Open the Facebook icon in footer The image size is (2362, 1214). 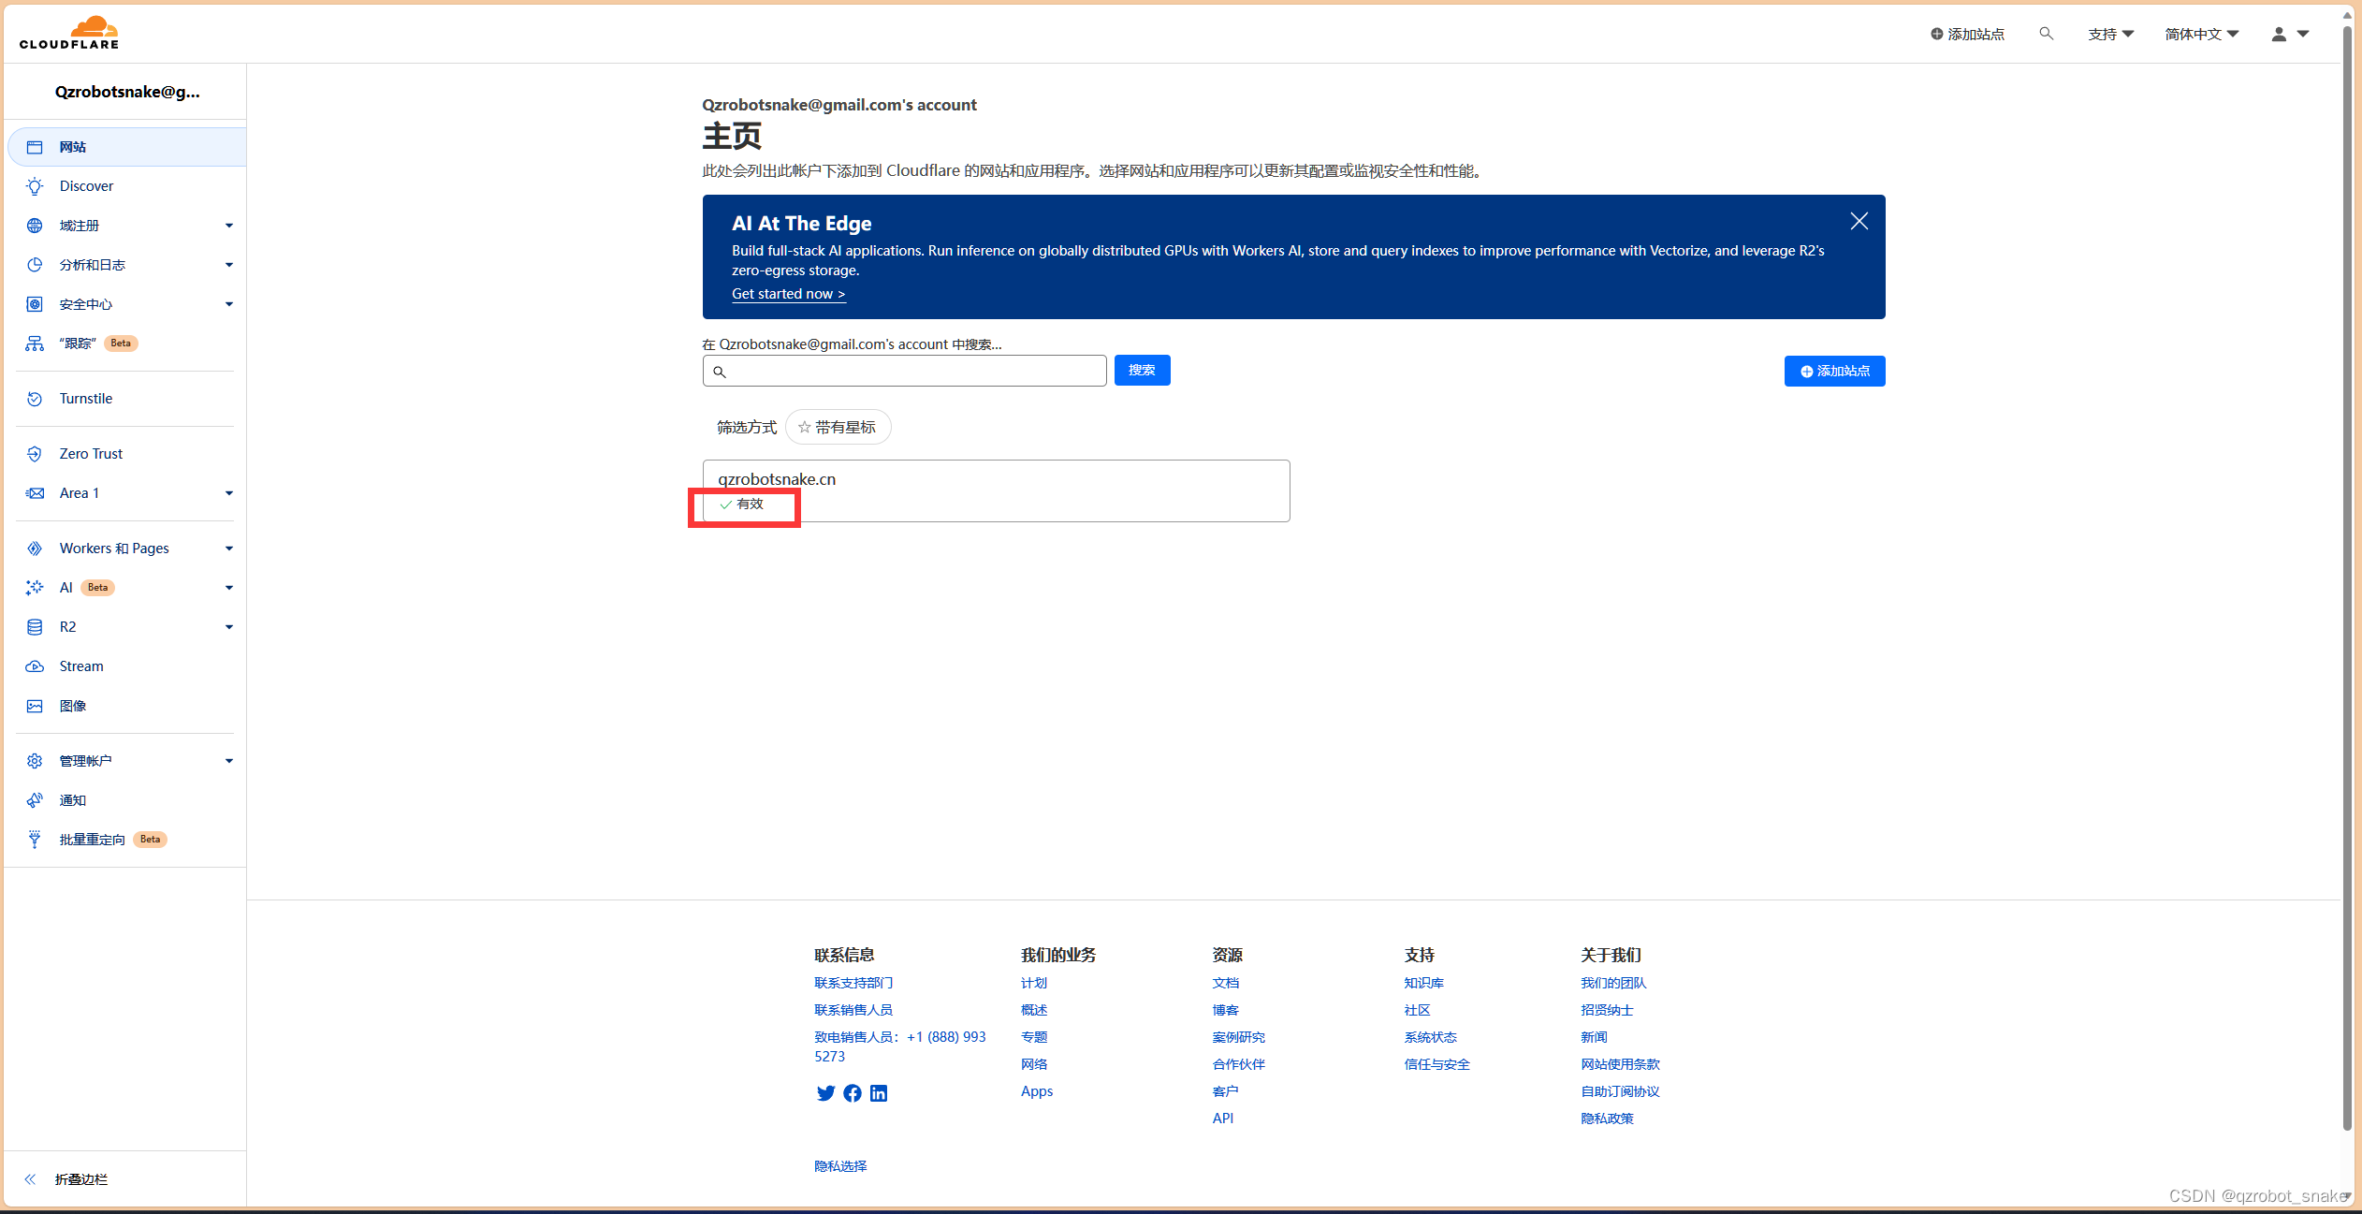[x=853, y=1093]
